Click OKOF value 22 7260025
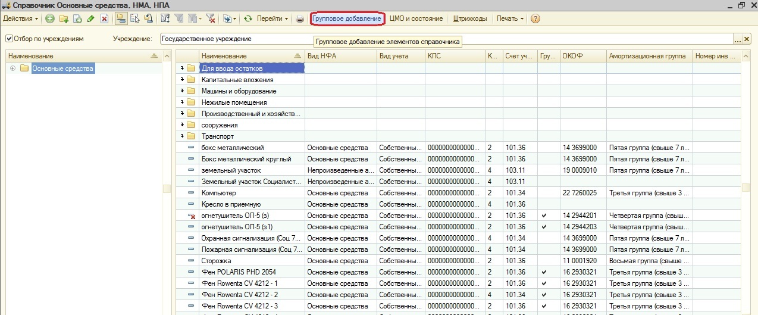This screenshot has width=758, height=315. [x=580, y=193]
